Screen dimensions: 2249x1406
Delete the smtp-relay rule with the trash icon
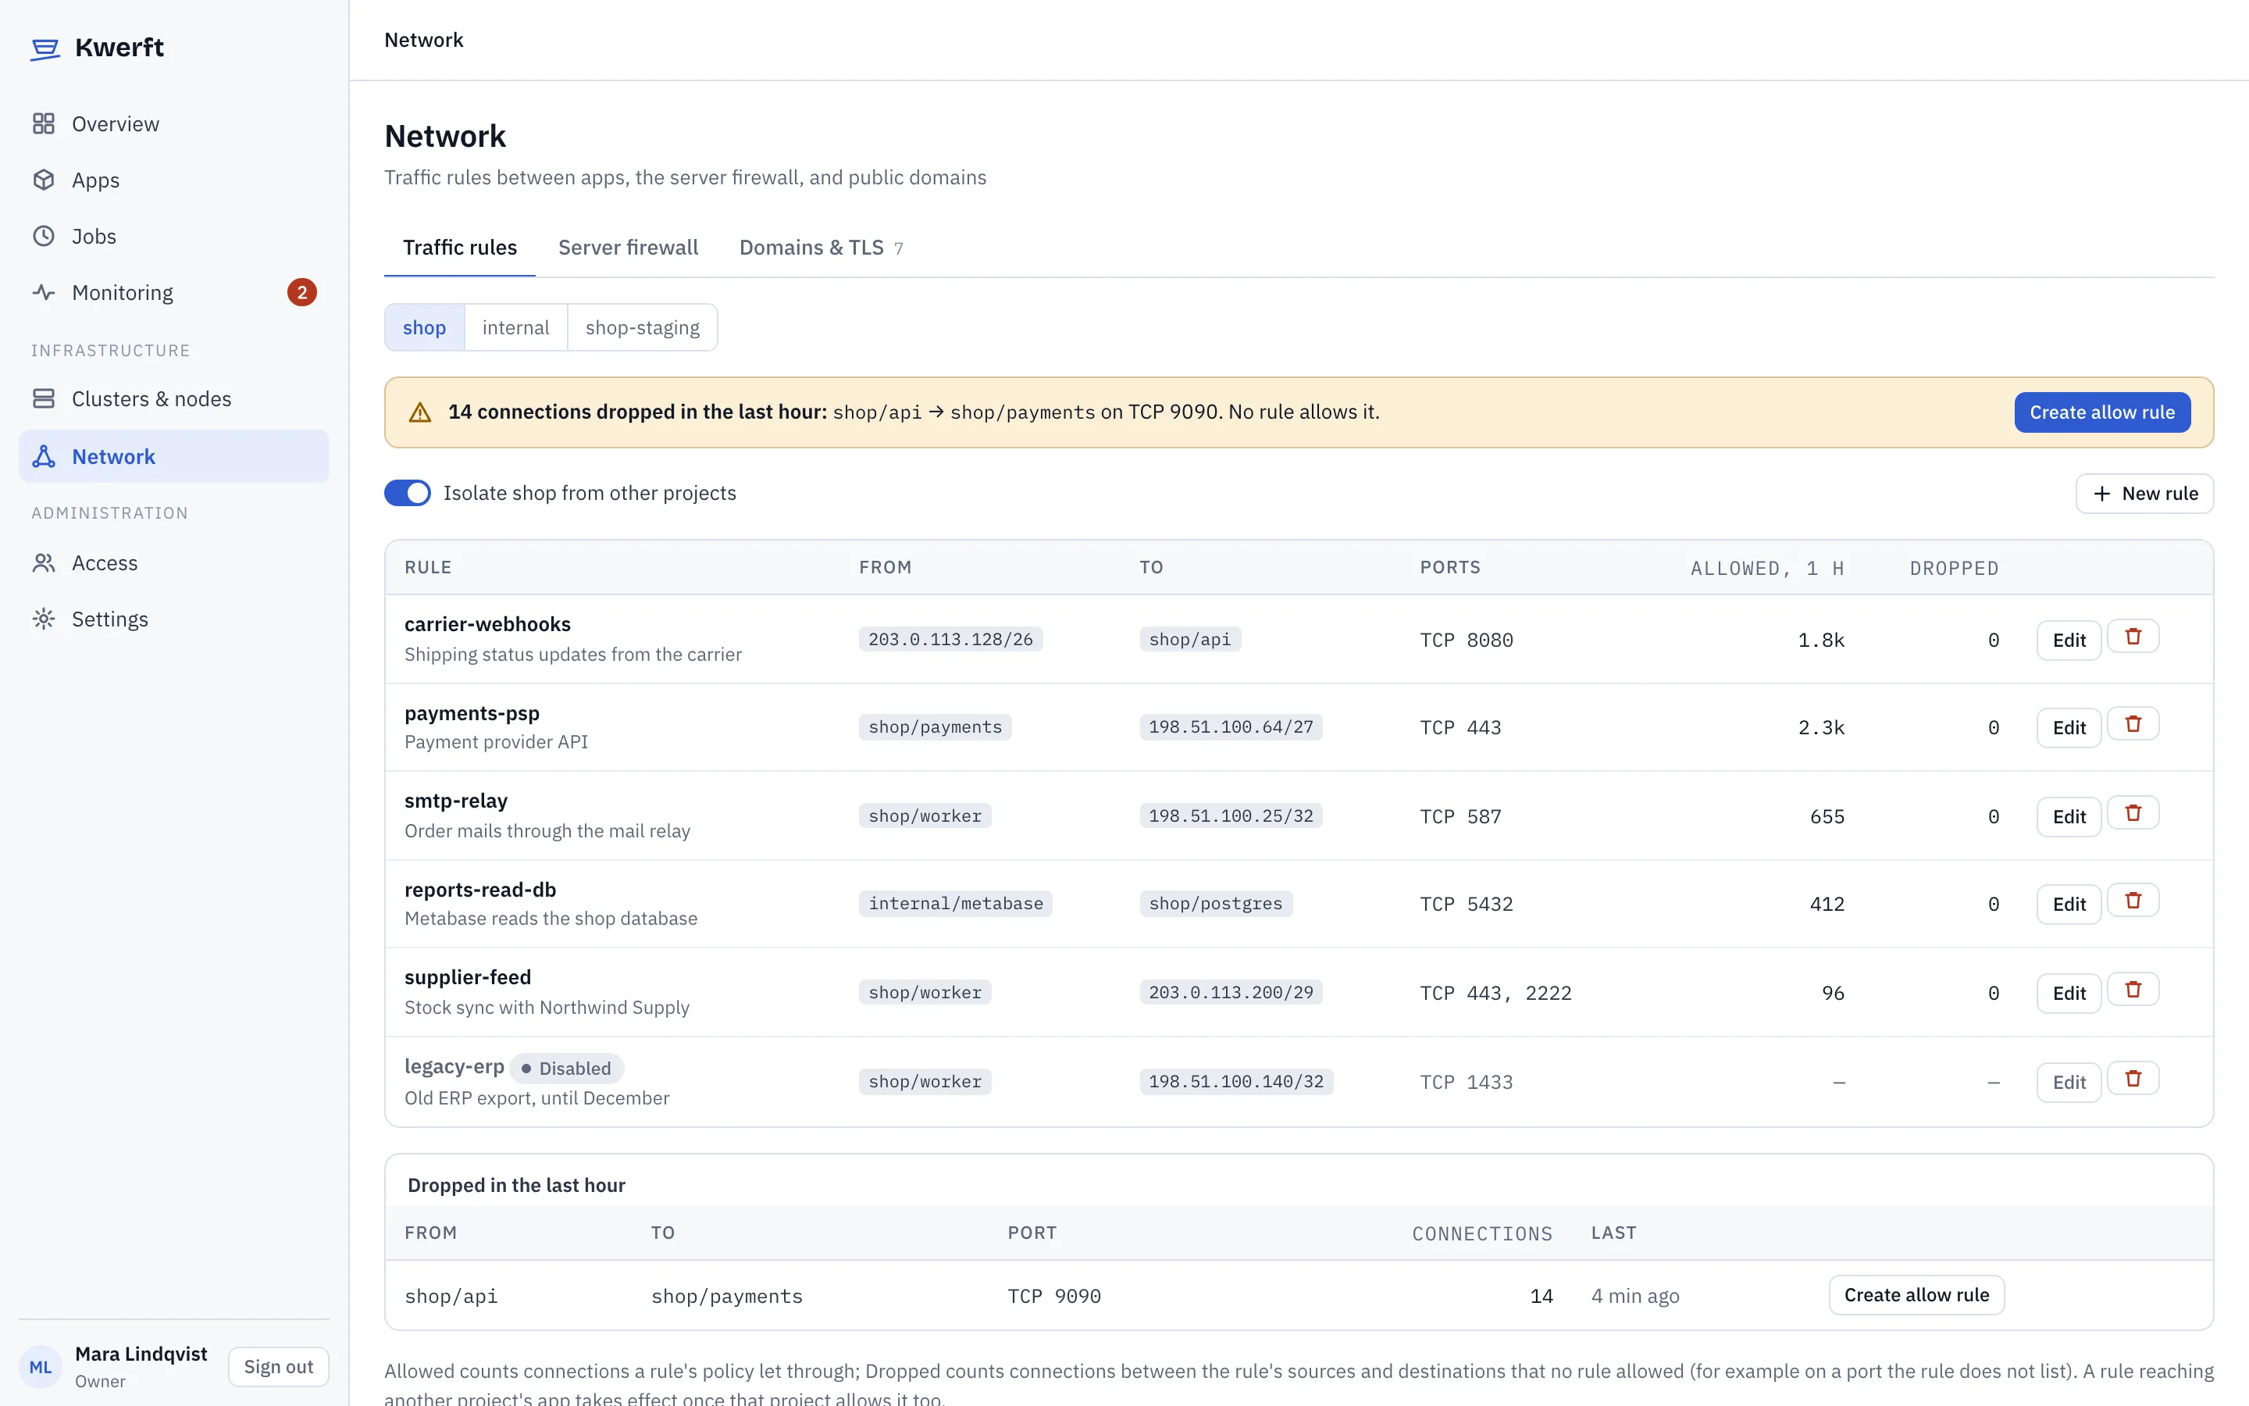2133,814
